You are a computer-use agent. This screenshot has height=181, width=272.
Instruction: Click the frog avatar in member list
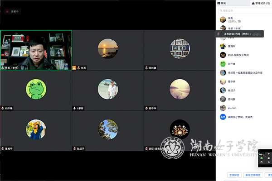coord(223,64)
